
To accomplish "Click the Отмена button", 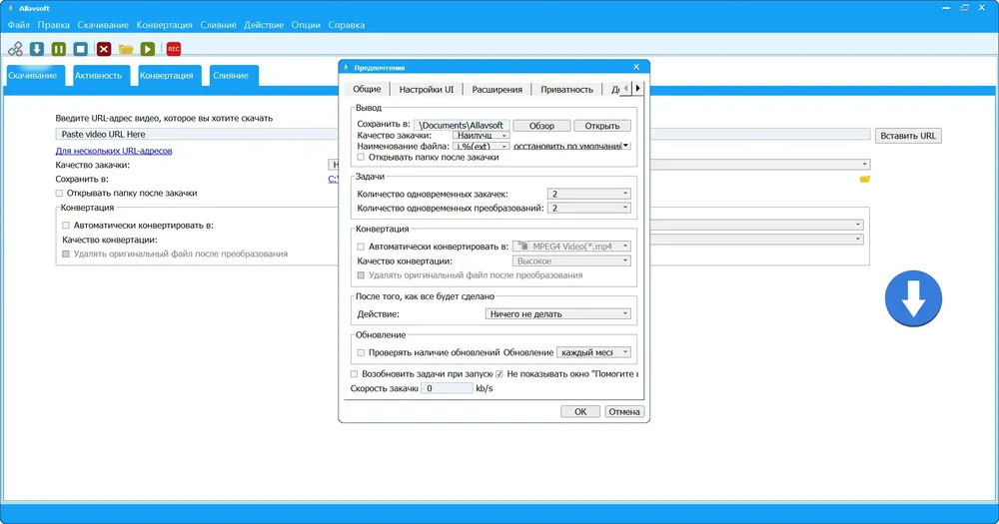I will (x=624, y=411).
